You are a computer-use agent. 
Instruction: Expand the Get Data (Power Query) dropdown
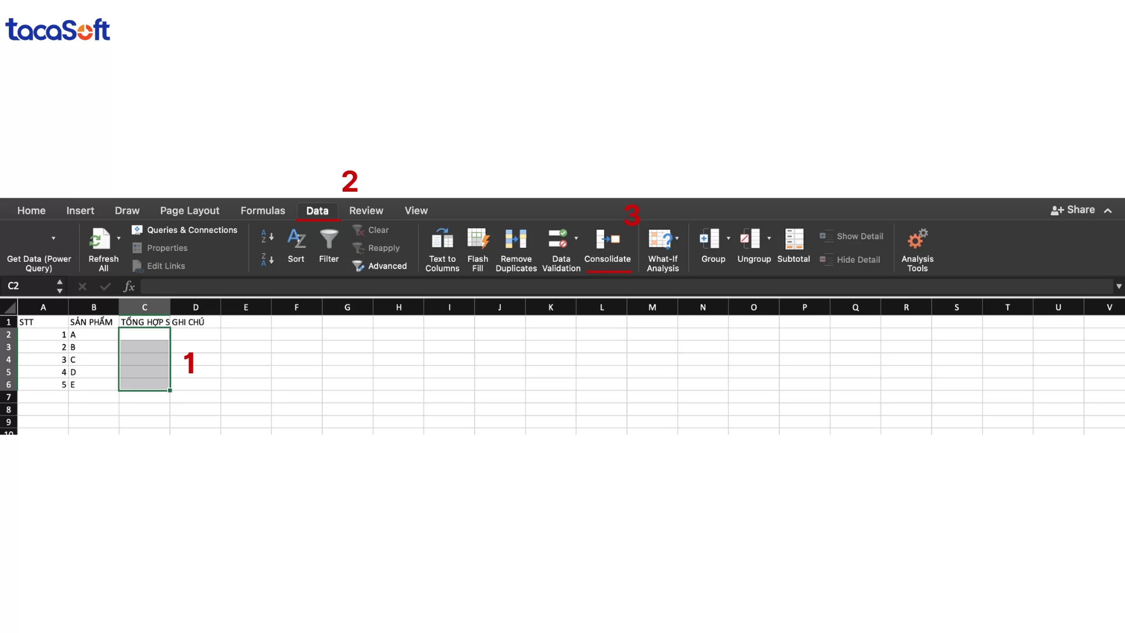[x=53, y=237]
